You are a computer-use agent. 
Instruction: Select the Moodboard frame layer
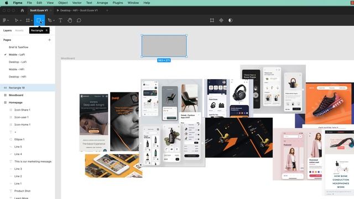(28, 95)
